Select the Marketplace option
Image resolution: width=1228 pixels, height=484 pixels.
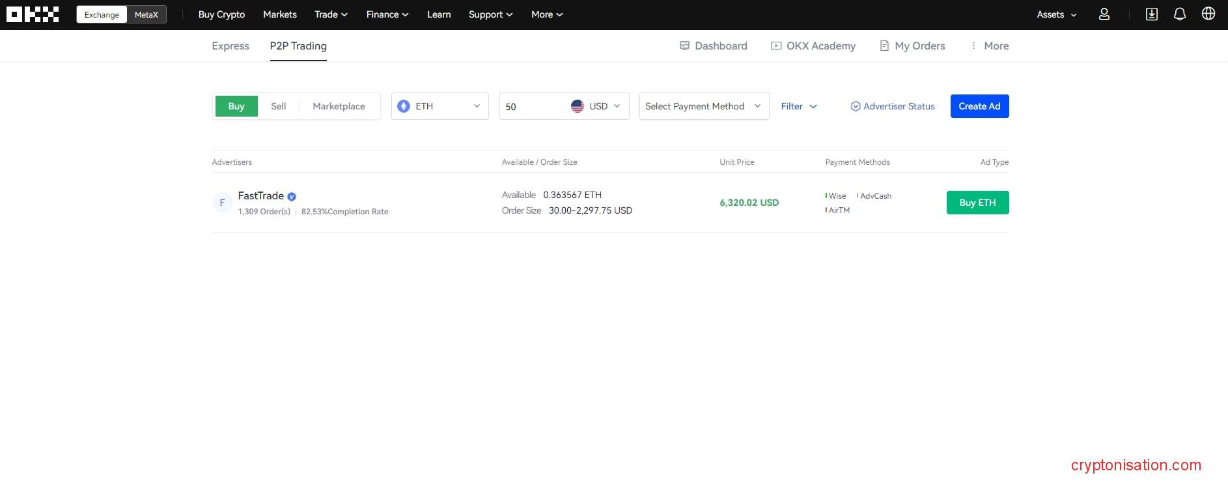(339, 106)
